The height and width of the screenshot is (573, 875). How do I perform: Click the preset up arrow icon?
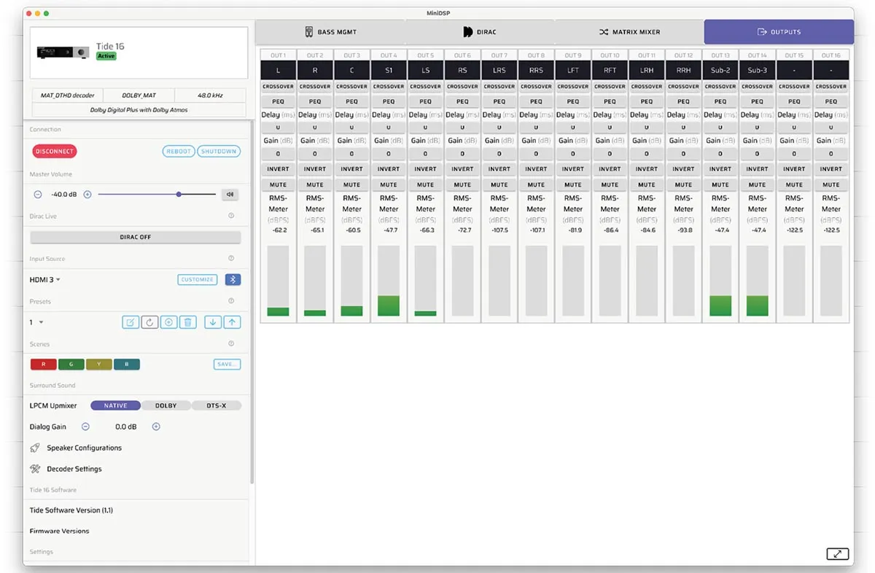232,322
